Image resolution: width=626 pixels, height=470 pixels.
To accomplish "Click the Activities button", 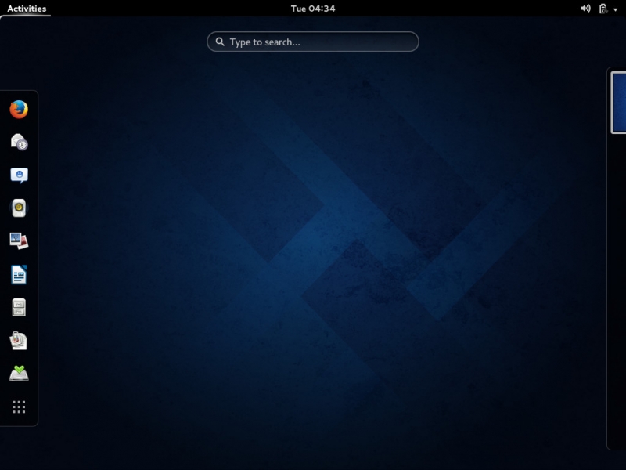I will [x=27, y=9].
